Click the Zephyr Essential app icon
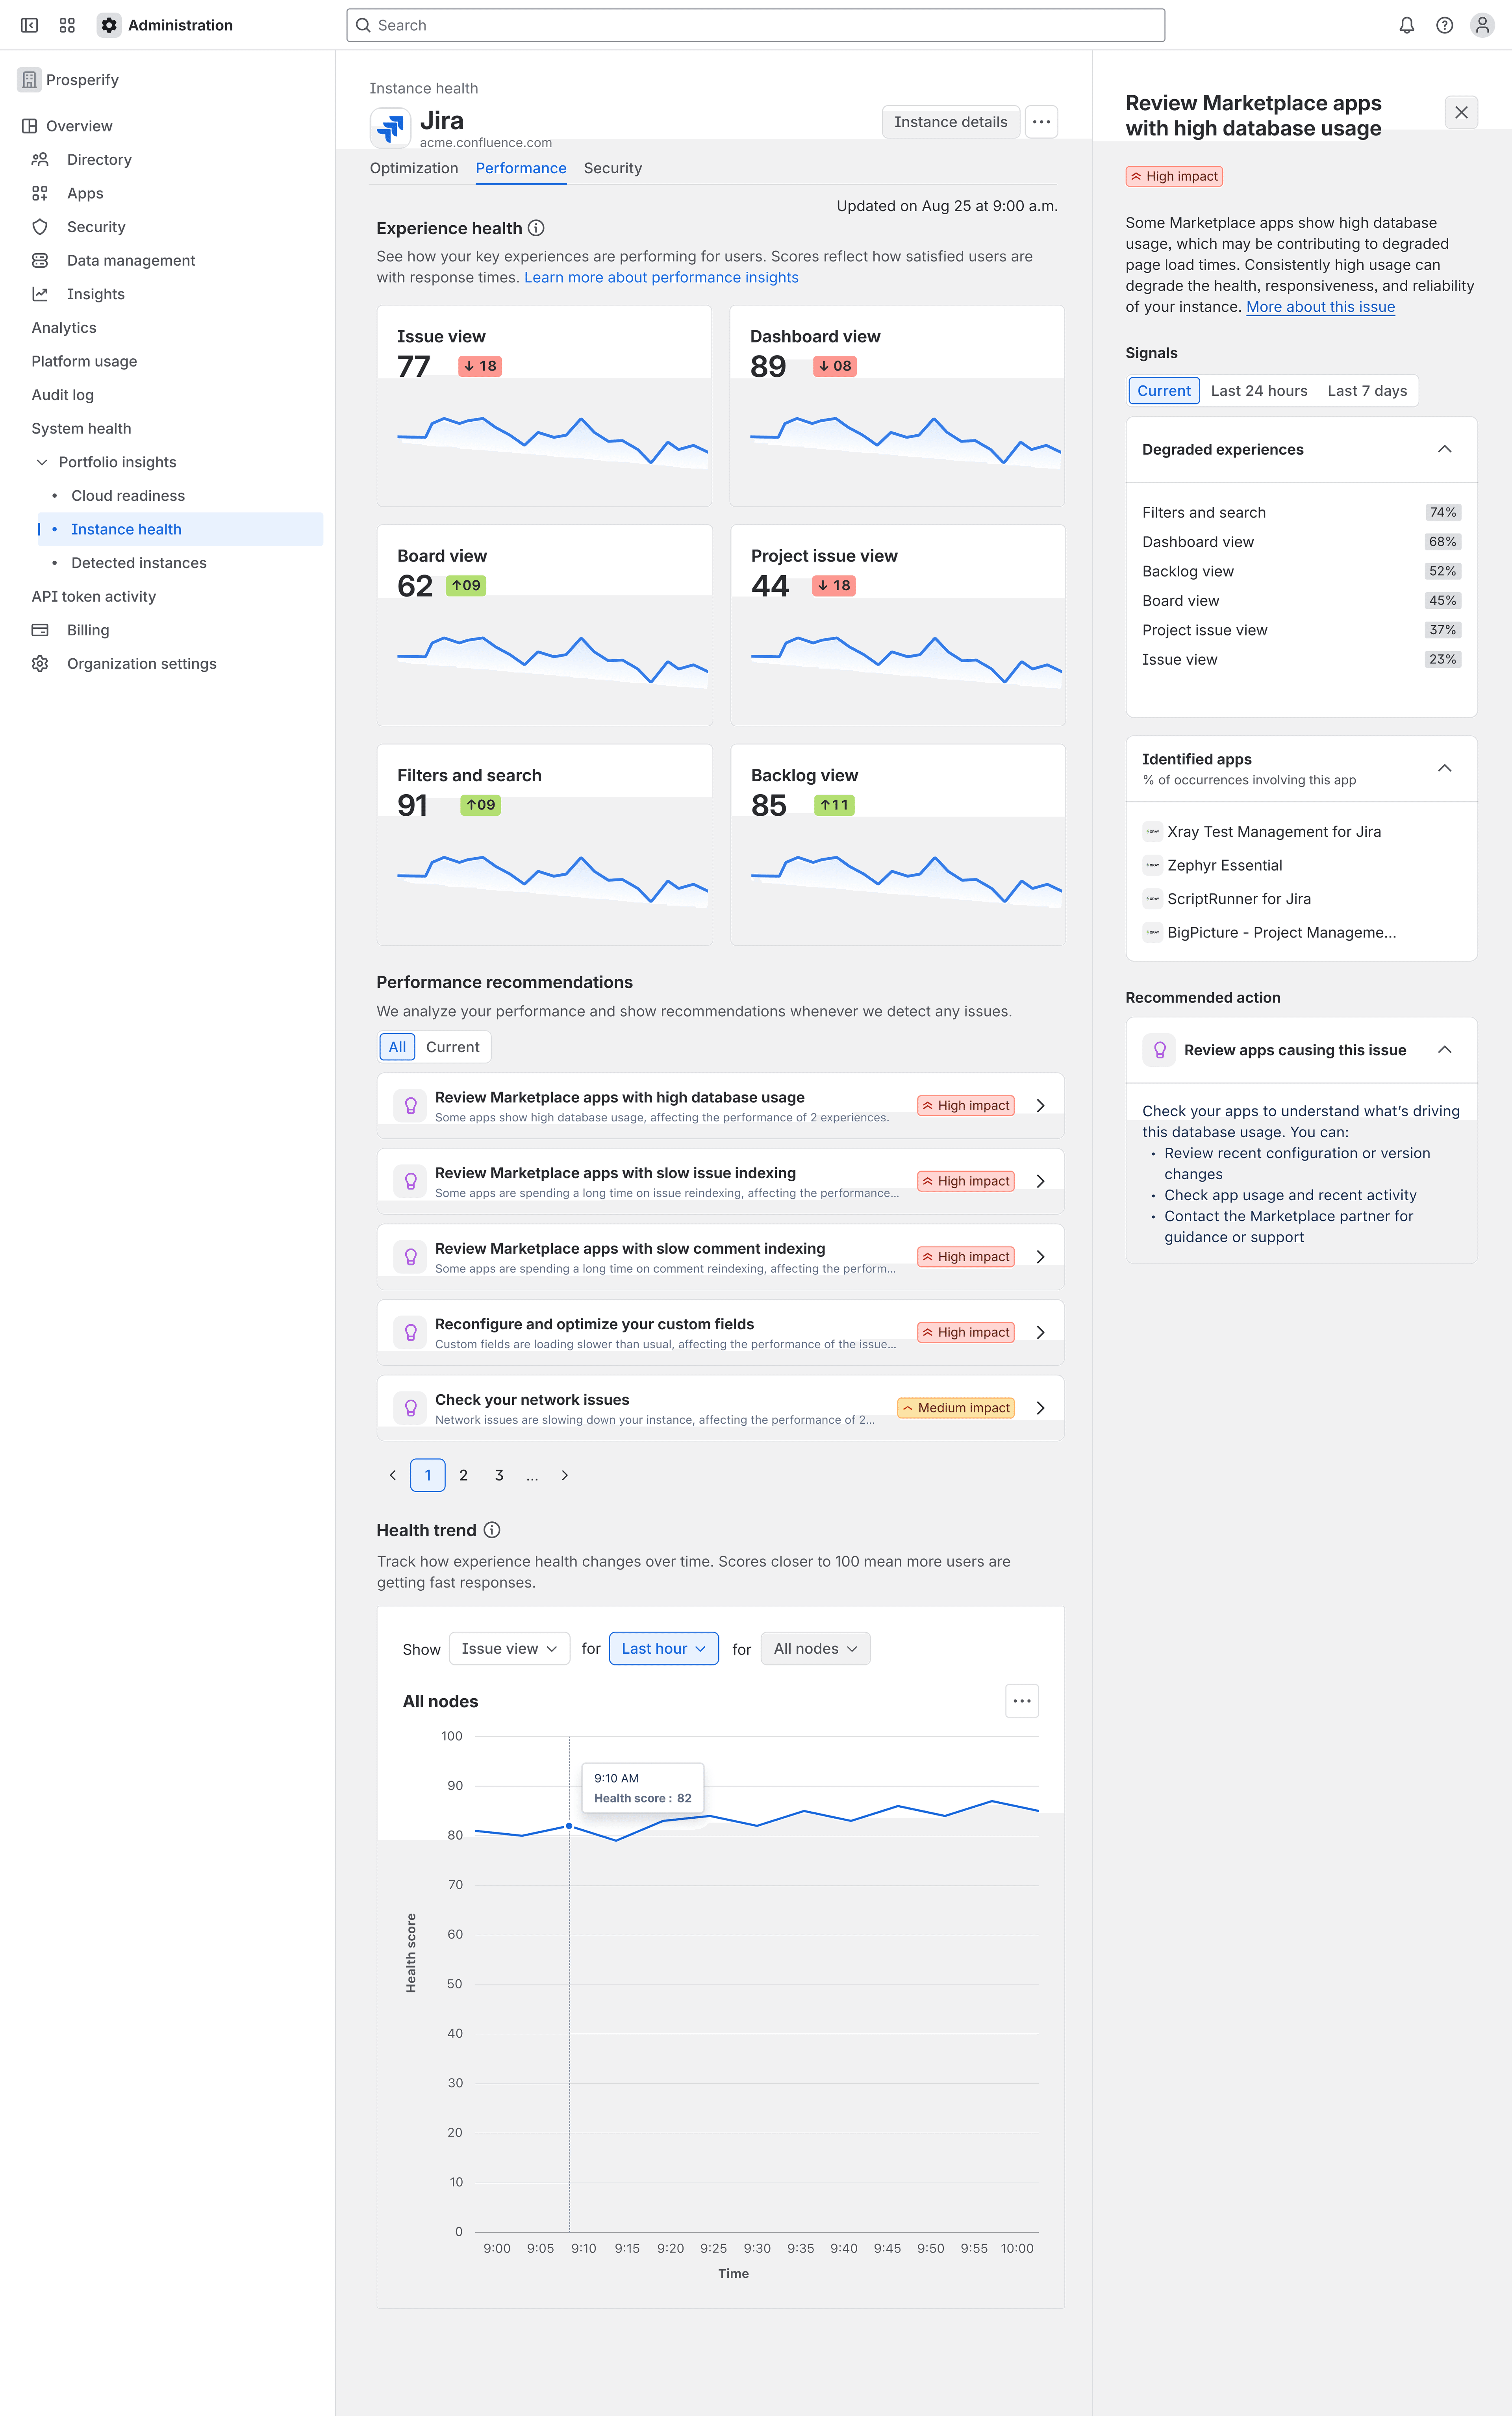Screen dimensions: 1512x2416 point(1153,865)
